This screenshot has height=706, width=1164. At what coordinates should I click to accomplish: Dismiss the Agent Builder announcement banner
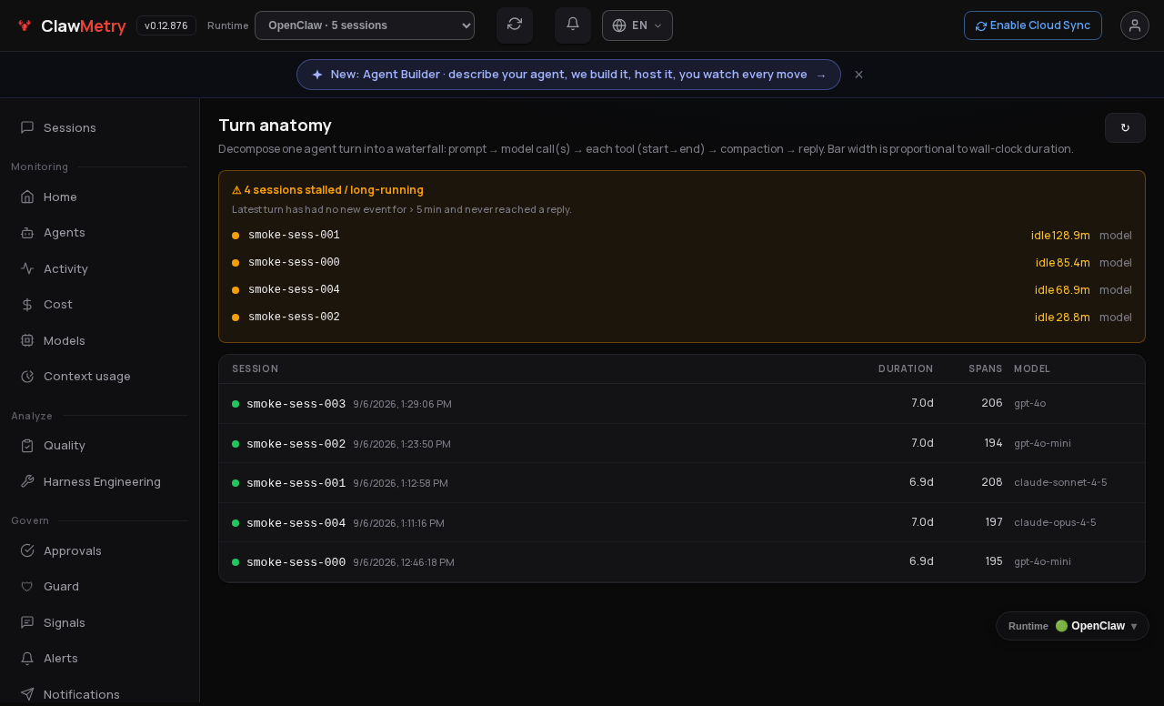858,75
